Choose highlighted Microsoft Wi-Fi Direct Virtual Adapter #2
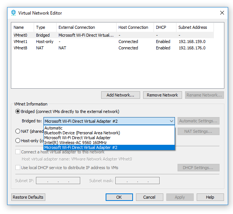The image size is (233, 214). (x=109, y=147)
